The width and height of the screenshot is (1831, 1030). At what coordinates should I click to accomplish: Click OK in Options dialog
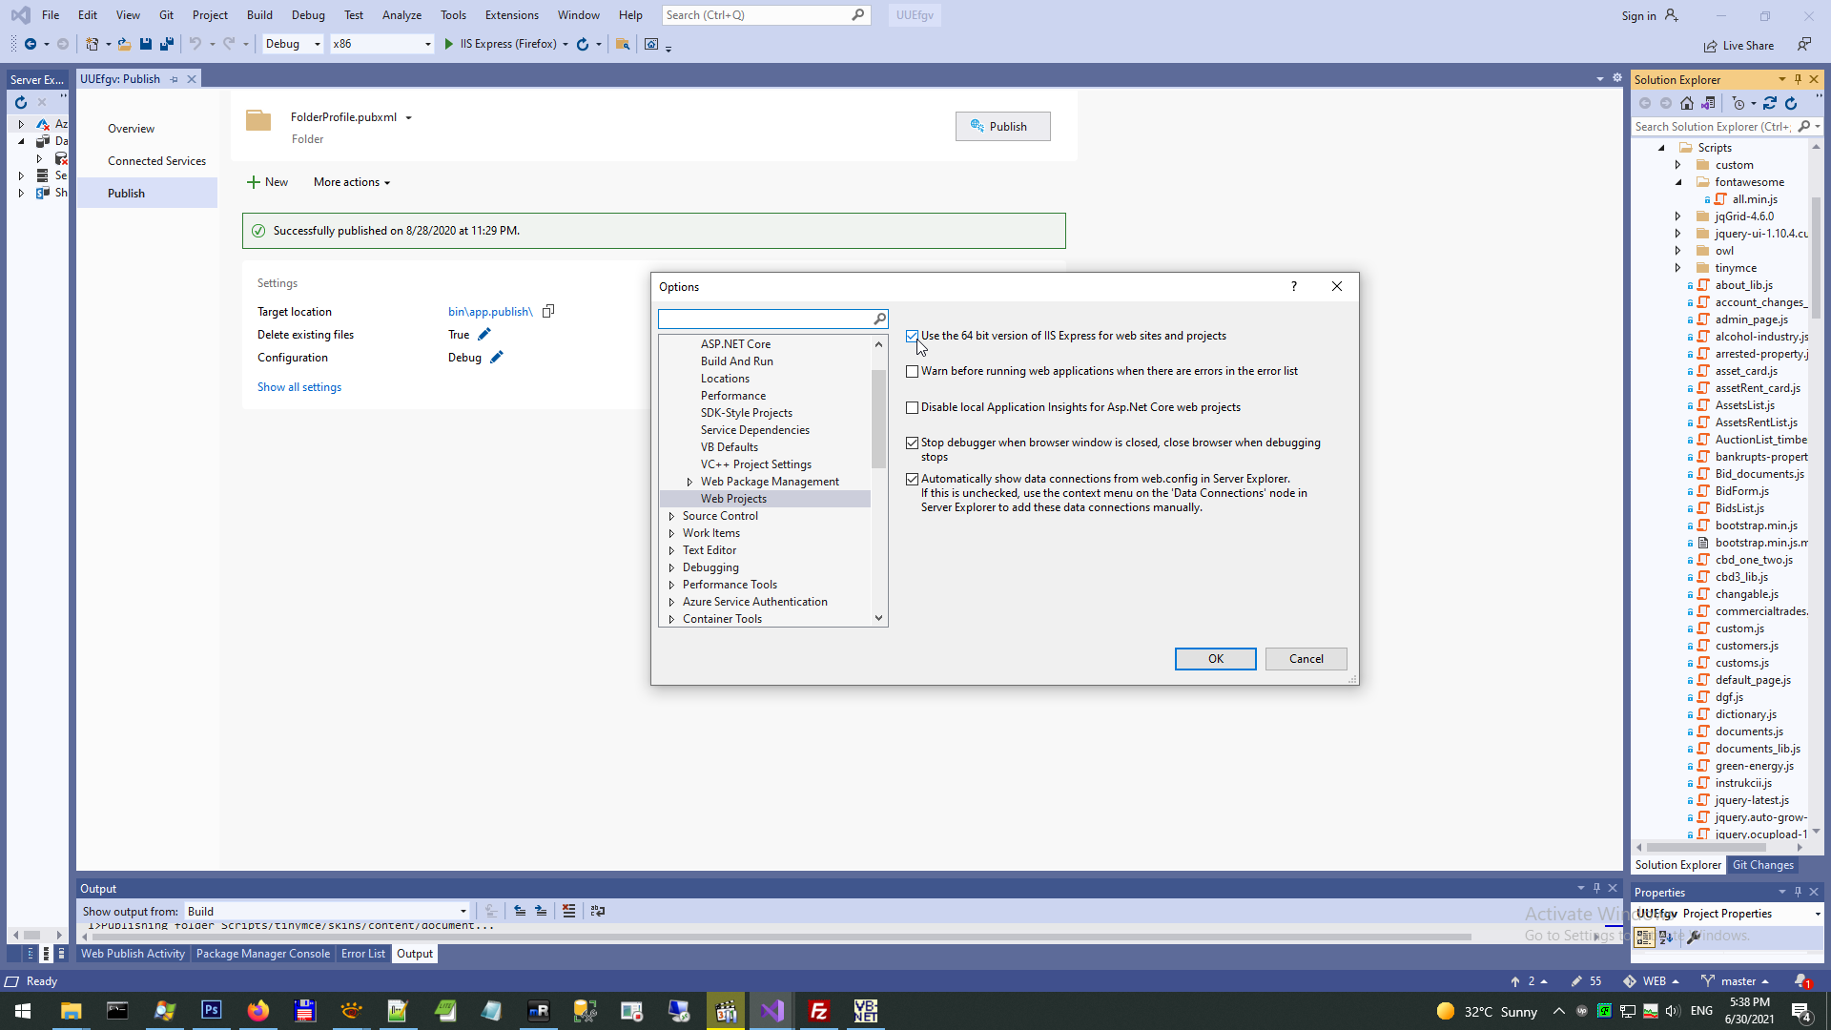(x=1215, y=659)
